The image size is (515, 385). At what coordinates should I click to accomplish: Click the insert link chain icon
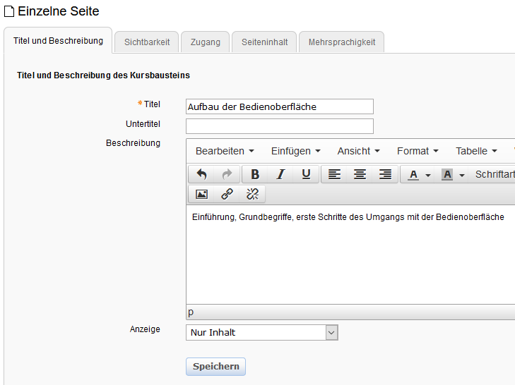coord(227,194)
